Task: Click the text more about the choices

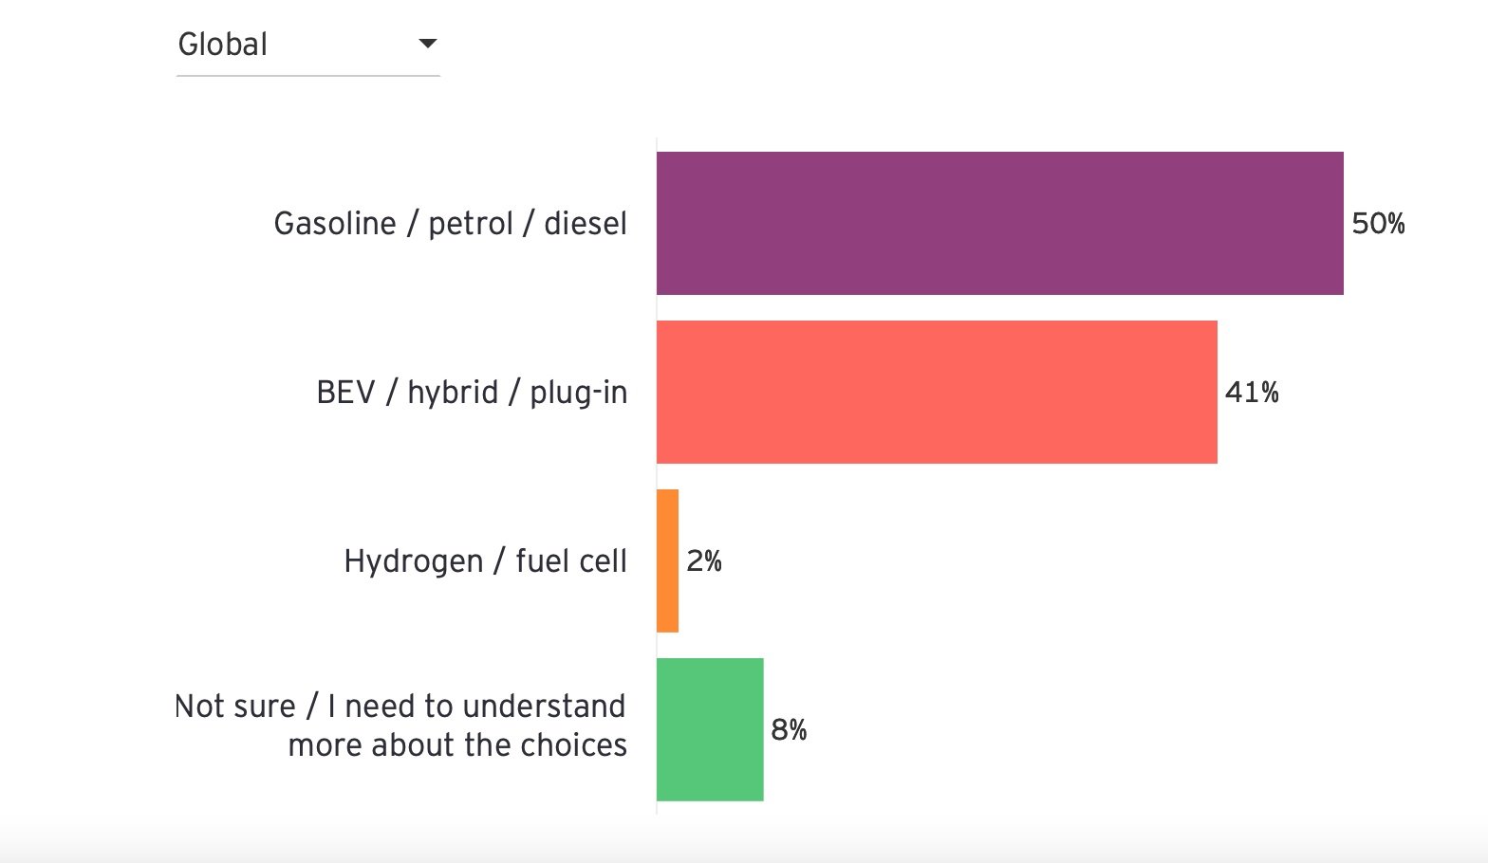Action: point(457,745)
